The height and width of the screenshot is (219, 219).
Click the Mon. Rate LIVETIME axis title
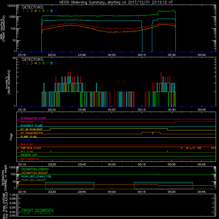pyautogui.click(x=5, y=206)
